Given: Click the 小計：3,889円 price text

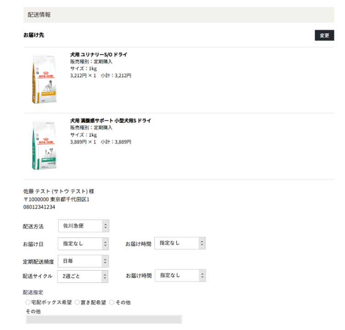Looking at the screenshot, I should pyautogui.click(x=116, y=142).
